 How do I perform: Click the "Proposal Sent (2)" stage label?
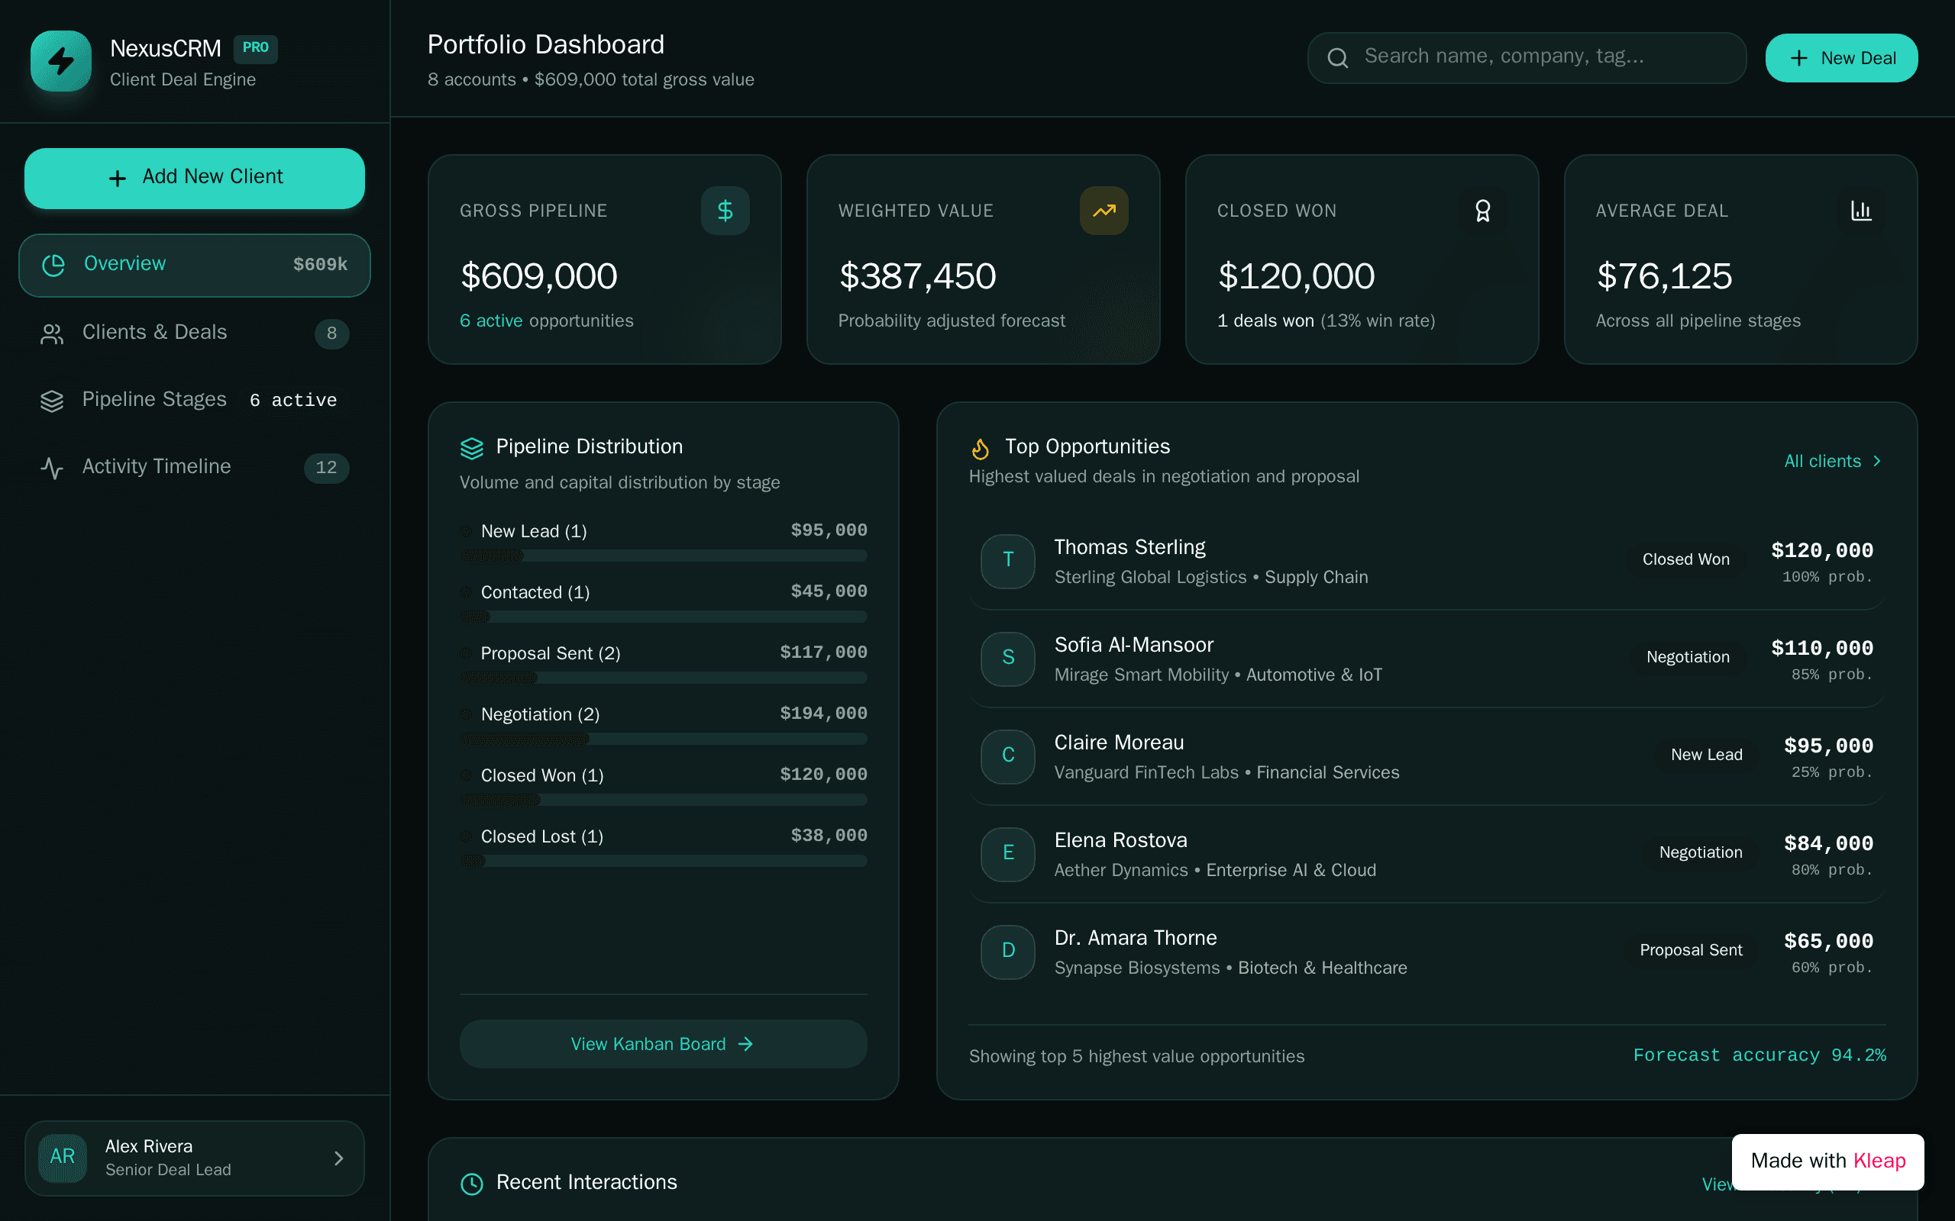550,653
